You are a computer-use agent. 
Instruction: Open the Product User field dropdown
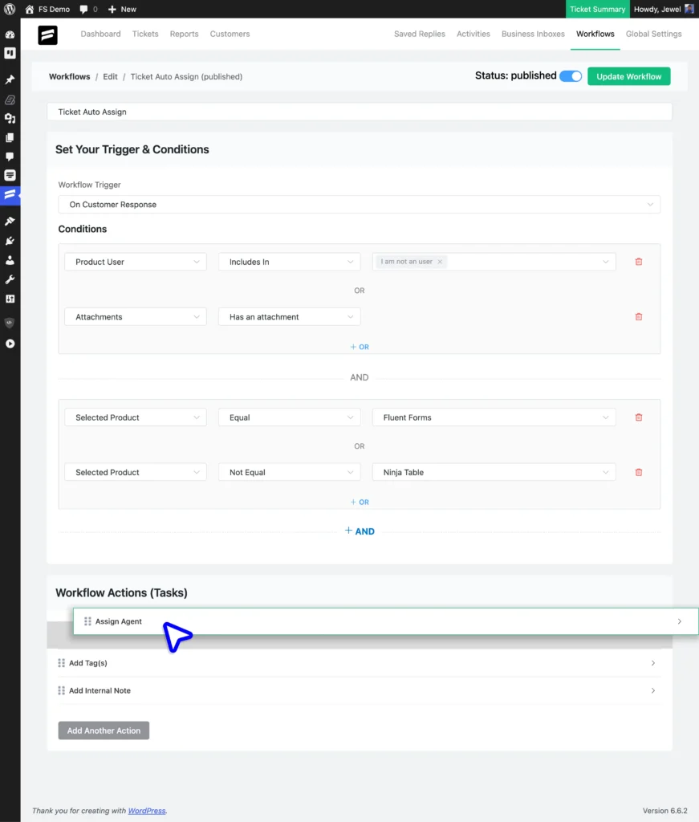click(x=136, y=262)
